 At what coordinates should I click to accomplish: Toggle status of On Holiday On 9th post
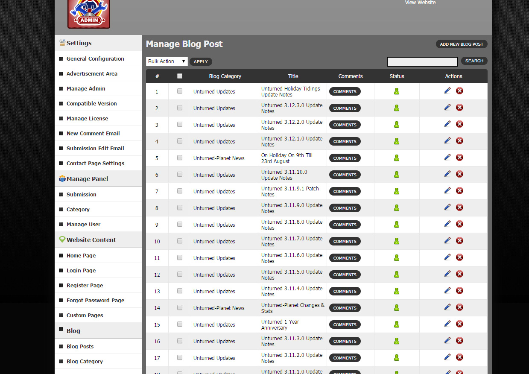click(397, 158)
